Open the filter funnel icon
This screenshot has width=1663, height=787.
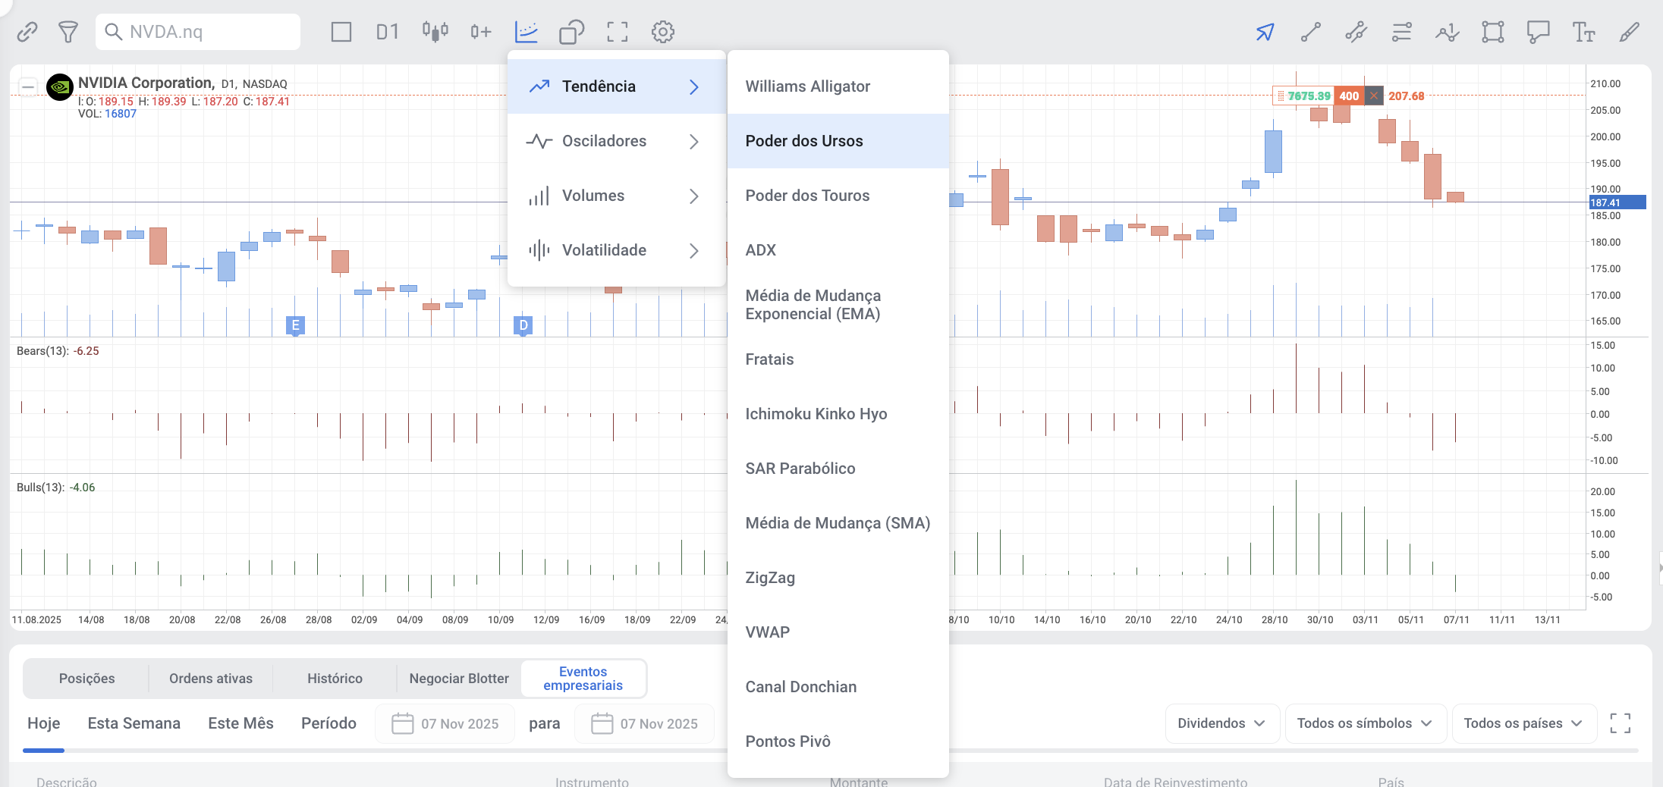(68, 32)
